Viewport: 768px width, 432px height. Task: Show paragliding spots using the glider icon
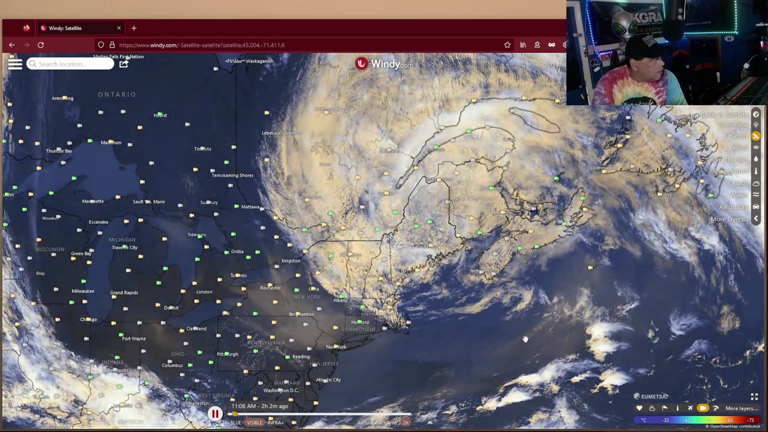pyautogui.click(x=716, y=408)
